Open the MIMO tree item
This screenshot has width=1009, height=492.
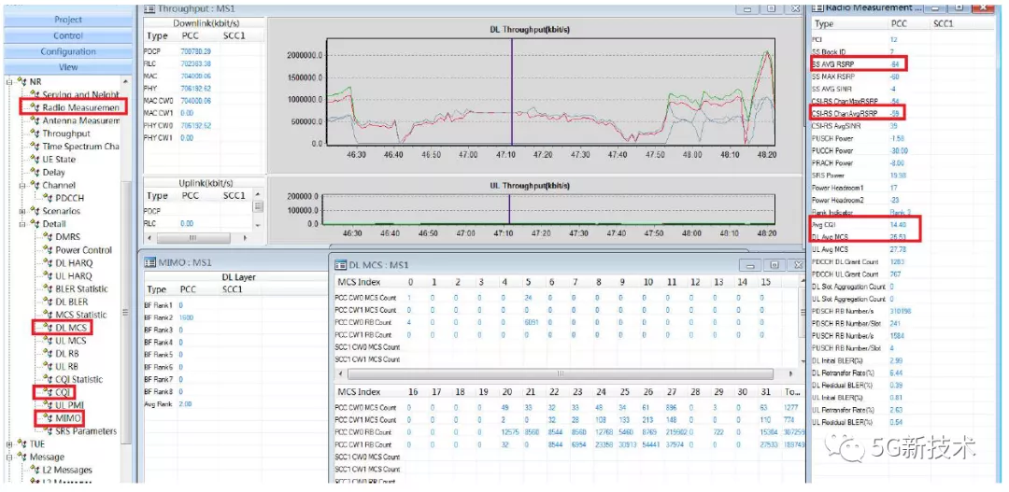68,418
